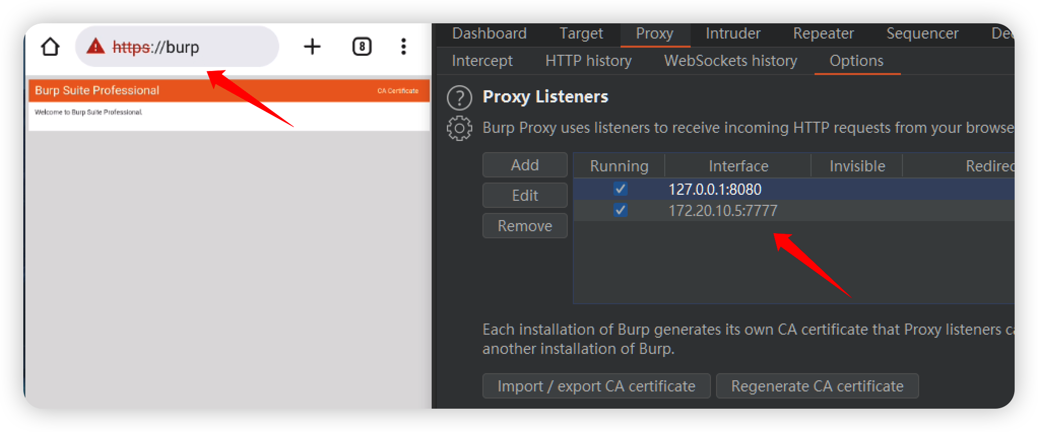This screenshot has height=432, width=1038.
Task: Click the red security warning triangle
Action: 95,47
